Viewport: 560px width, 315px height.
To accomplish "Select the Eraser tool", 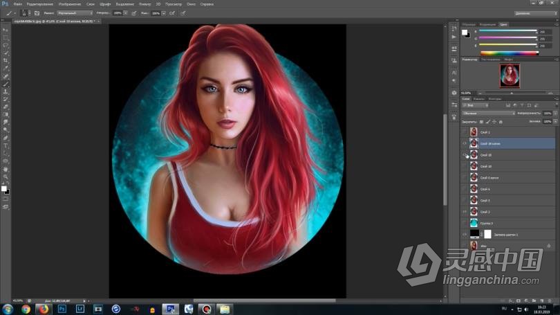I will pyautogui.click(x=6, y=107).
